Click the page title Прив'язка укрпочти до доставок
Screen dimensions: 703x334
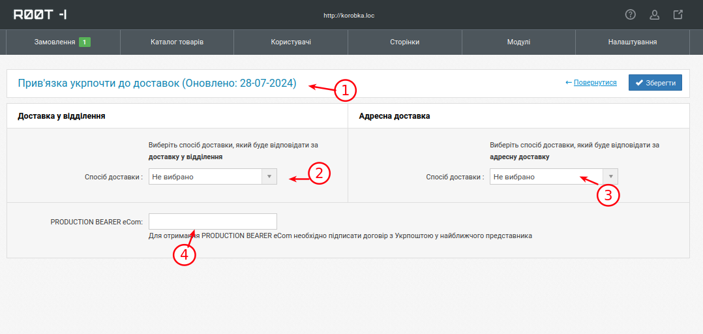pos(157,83)
